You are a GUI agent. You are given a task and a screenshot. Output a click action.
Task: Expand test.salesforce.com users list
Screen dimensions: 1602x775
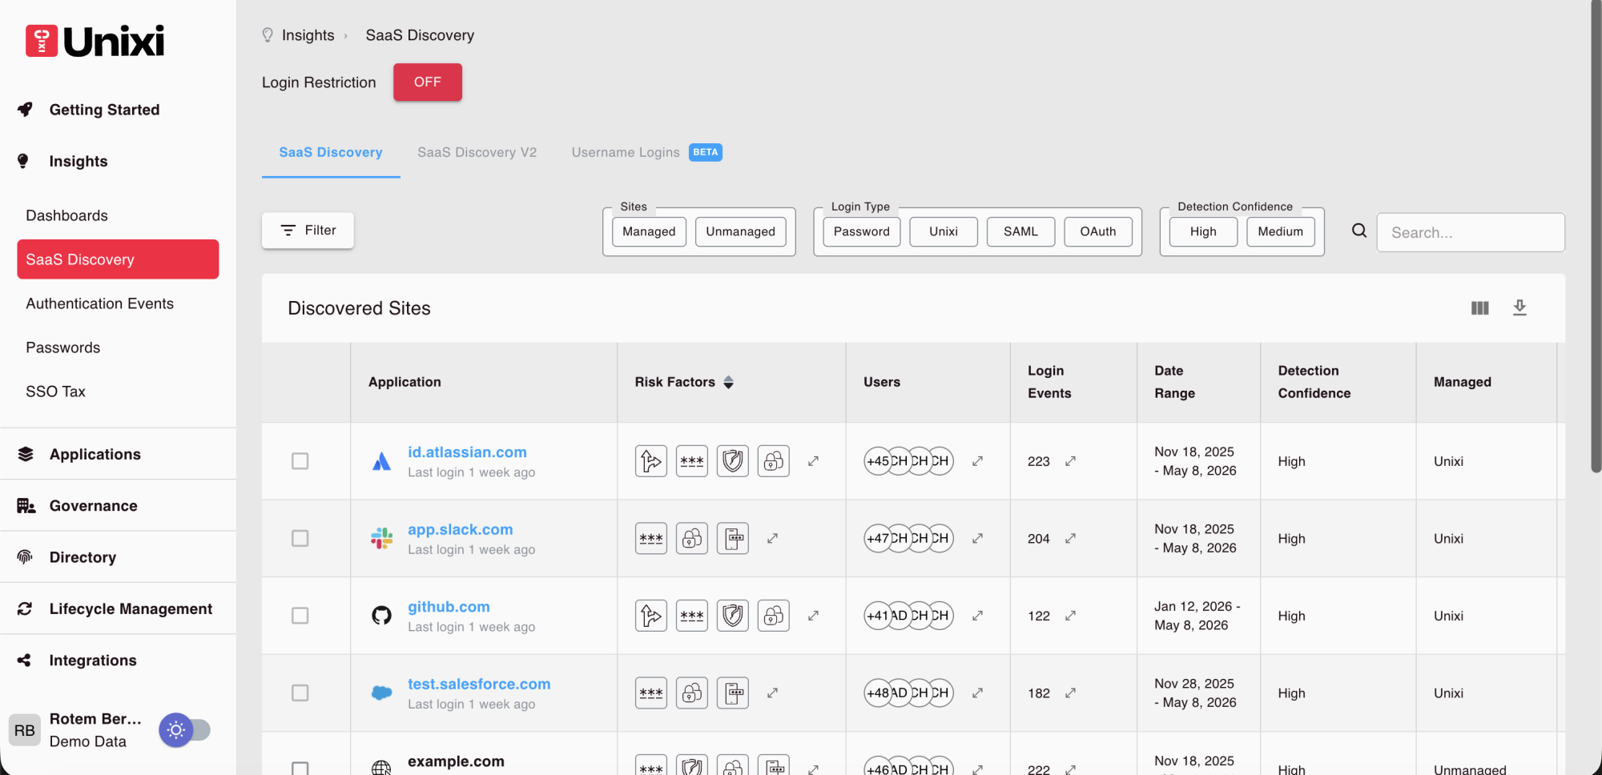point(977,693)
